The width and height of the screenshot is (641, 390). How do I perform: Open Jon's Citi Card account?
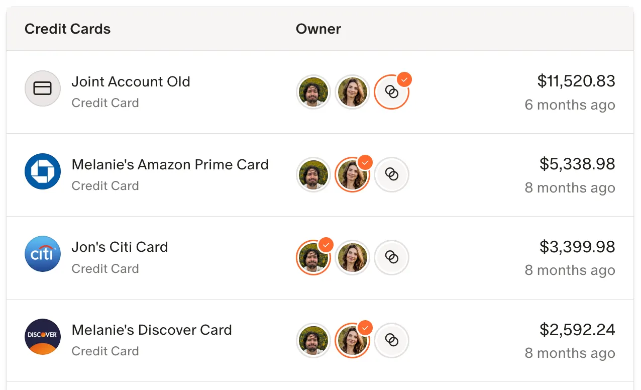pos(120,247)
